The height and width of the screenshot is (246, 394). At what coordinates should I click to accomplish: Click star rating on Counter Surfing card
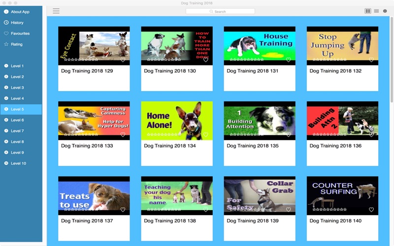[x=329, y=210]
